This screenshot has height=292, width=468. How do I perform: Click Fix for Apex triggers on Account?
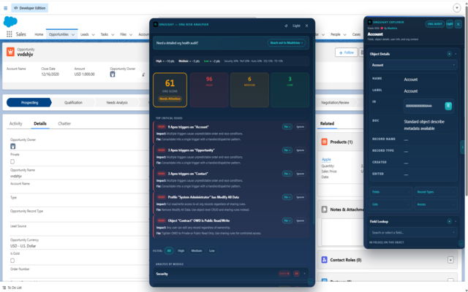coord(287,127)
